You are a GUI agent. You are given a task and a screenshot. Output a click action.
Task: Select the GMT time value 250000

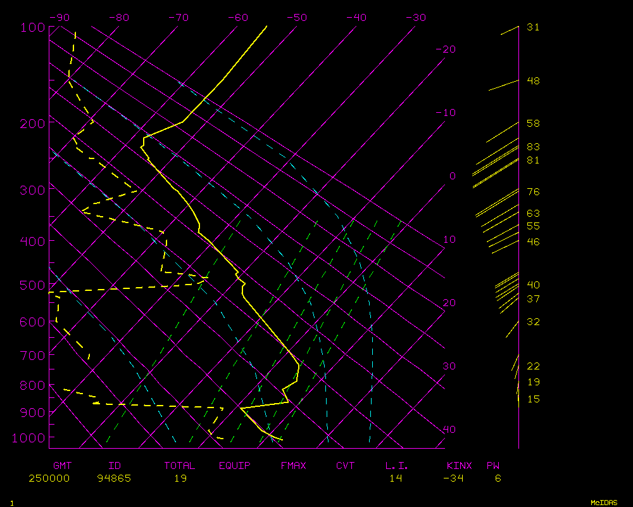(49, 478)
